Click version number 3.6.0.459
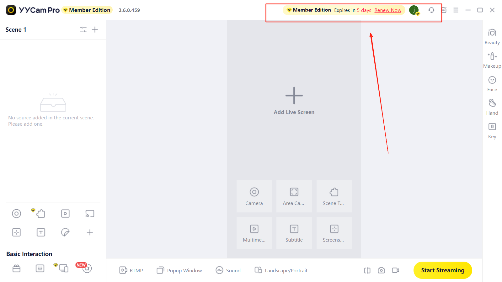 point(129,10)
